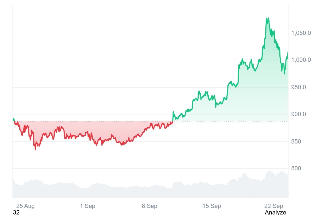
Task: Click the 800 price axis label
Action: (x=296, y=168)
